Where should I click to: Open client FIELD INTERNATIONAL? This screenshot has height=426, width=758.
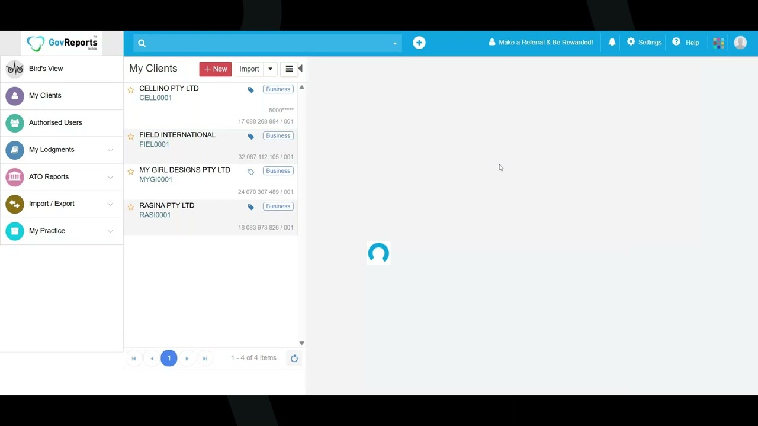point(177,135)
